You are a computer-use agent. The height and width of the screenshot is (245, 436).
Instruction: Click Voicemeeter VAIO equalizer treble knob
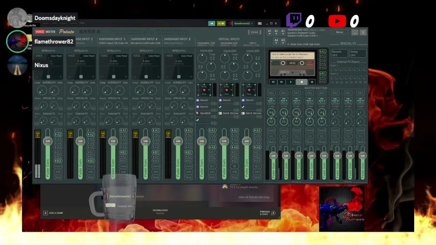point(202,58)
